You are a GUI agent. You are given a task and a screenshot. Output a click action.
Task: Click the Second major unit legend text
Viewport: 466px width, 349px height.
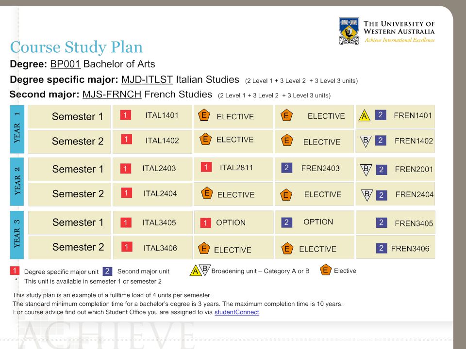click(x=143, y=271)
